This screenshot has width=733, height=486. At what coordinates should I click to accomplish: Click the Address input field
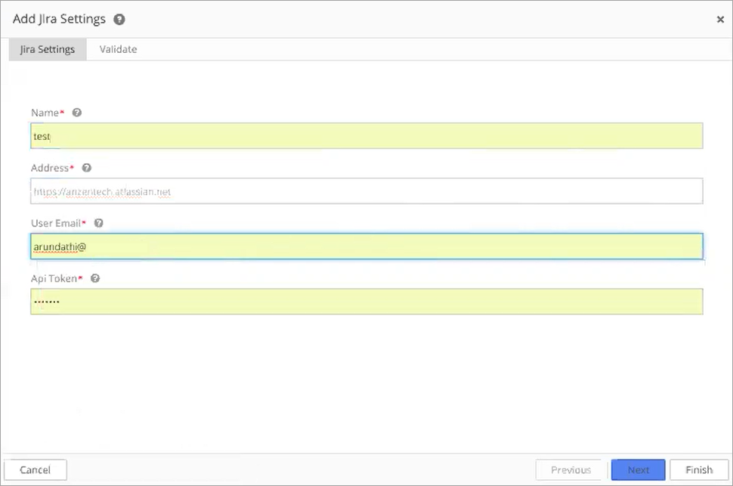366,190
